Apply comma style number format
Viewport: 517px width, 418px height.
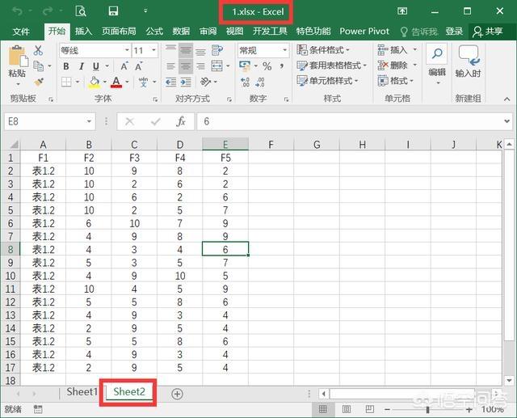282,66
